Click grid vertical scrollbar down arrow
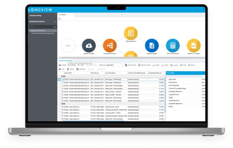 [x=165, y=119]
